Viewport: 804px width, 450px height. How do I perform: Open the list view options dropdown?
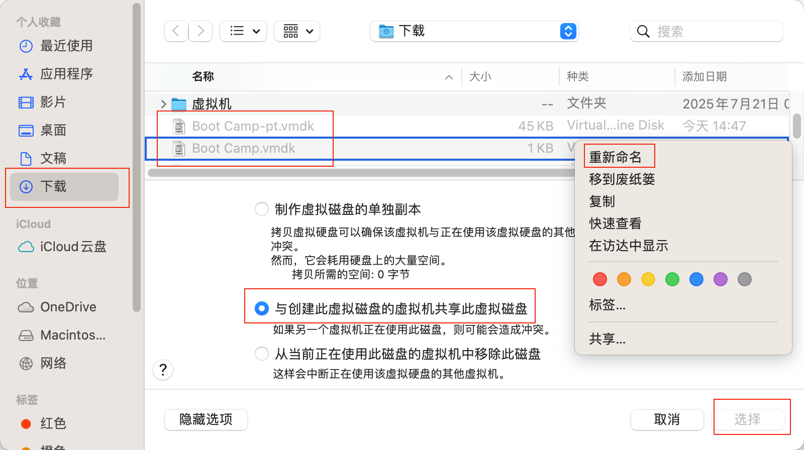point(243,31)
